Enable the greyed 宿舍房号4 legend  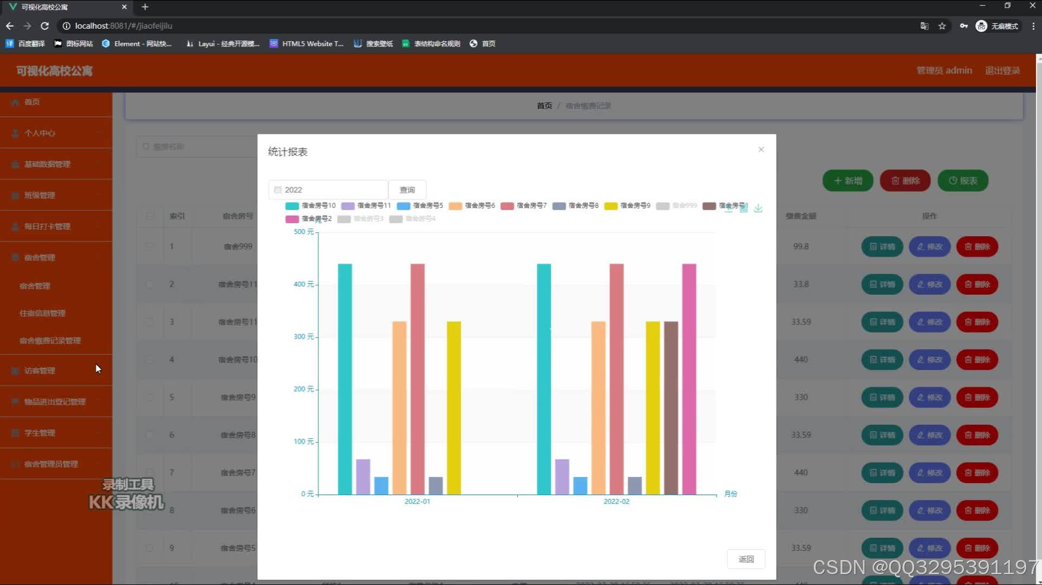[413, 219]
